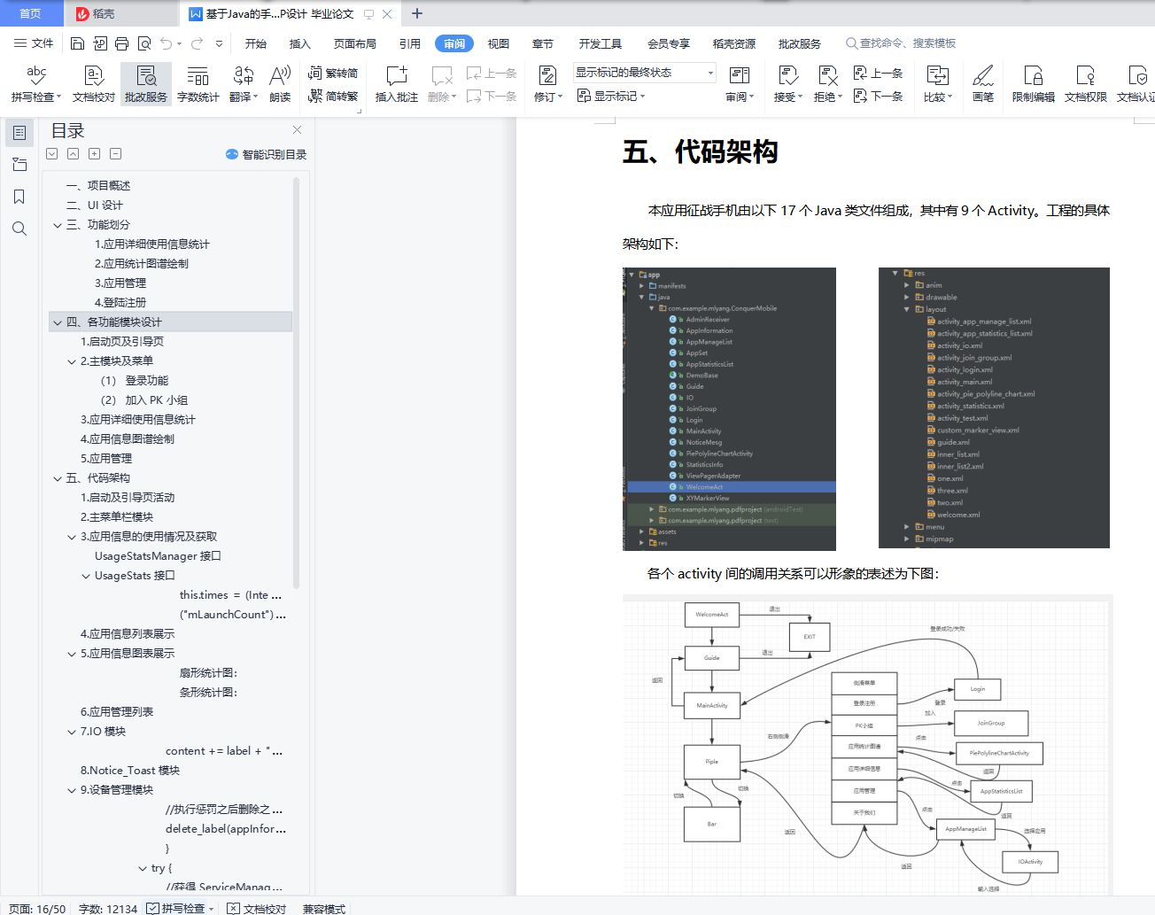The image size is (1155, 915).
Task: Click the up-arrow box icon under 目录
Action: [73, 154]
